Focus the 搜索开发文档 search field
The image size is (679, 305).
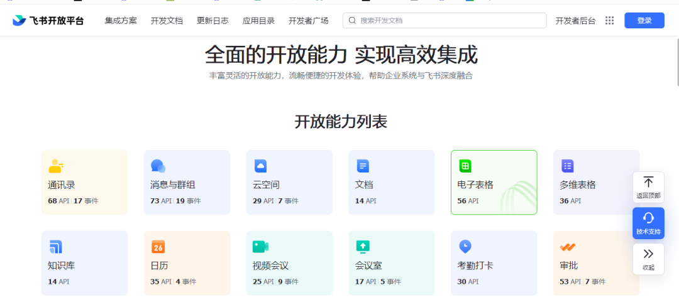444,20
